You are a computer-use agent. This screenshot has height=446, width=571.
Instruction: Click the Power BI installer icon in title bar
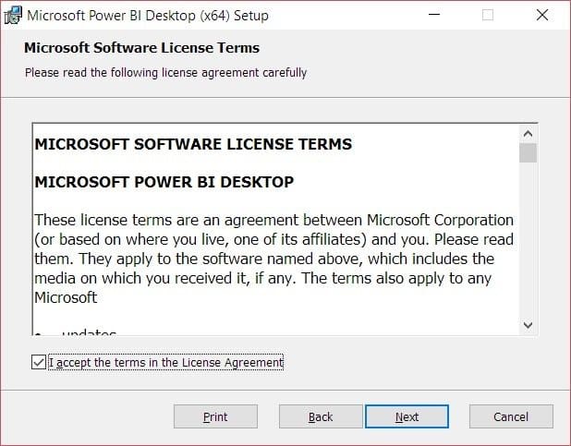click(13, 16)
